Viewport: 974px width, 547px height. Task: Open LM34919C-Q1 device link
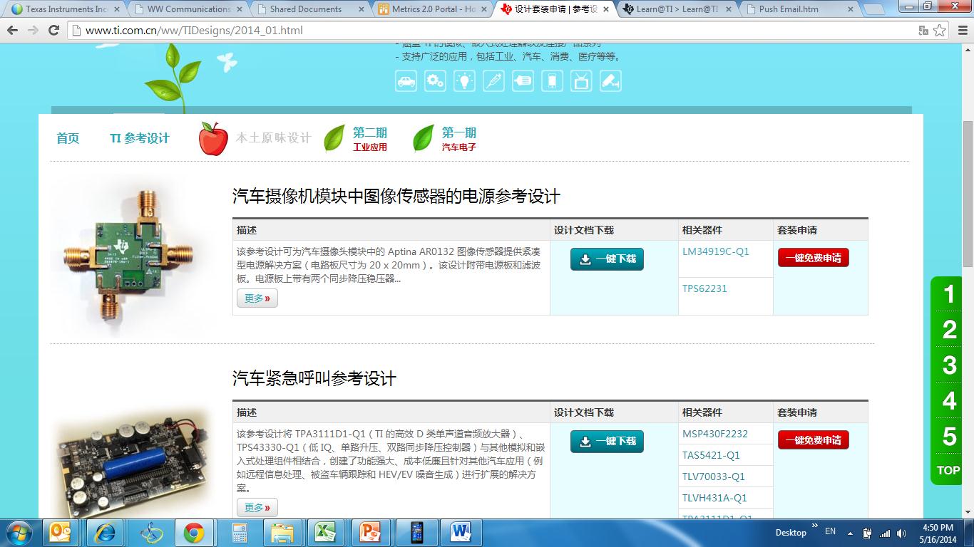[716, 251]
